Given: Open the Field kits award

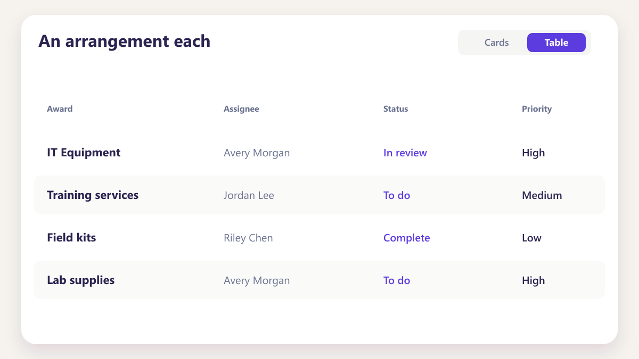Looking at the screenshot, I should 71,238.
